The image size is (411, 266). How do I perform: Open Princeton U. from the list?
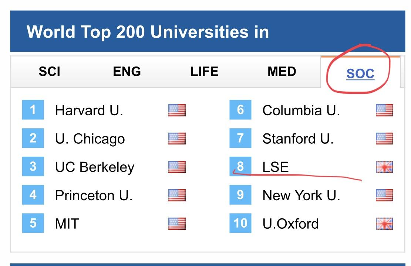click(94, 195)
